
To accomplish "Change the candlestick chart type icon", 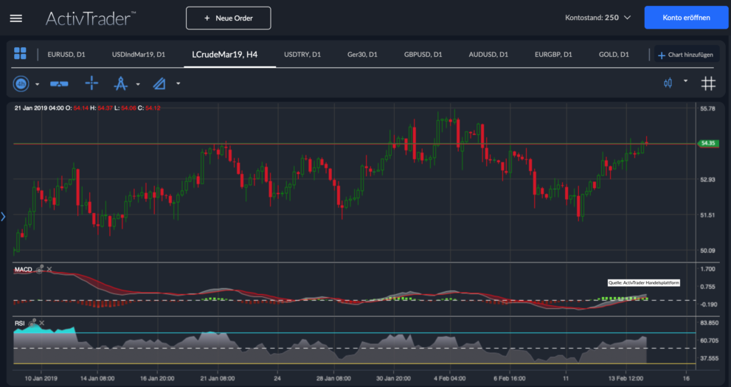I will click(668, 83).
